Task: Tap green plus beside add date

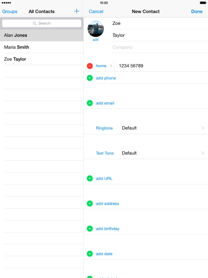Action: pos(90,254)
